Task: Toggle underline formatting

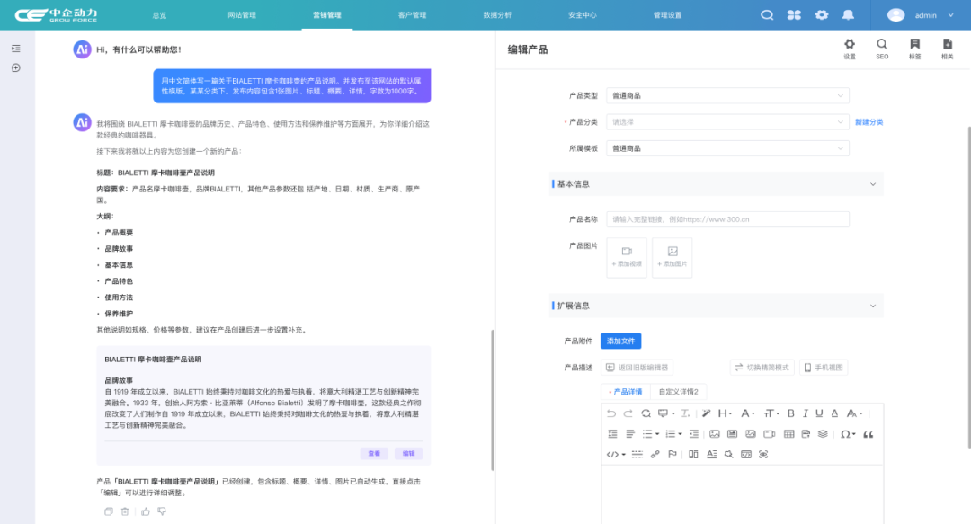Action: [819, 413]
